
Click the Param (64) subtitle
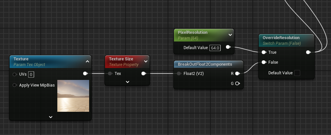point(188,38)
